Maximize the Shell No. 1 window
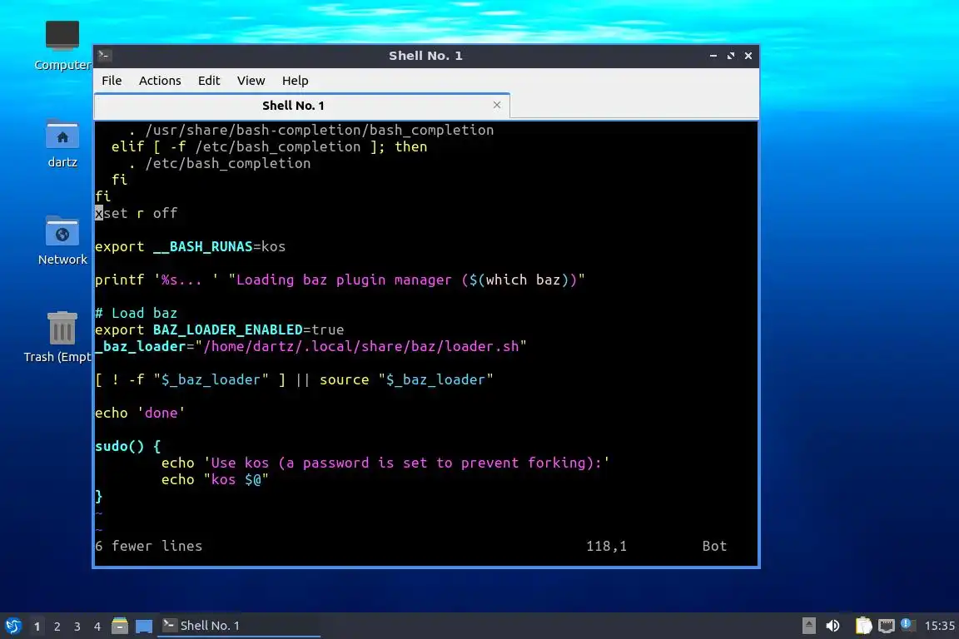 (x=731, y=56)
